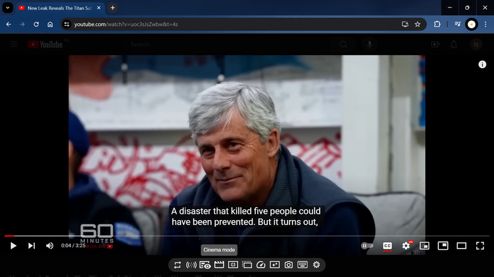This screenshot has height=277, width=494.
Task: Switch to theater mode view
Action: click(x=462, y=245)
